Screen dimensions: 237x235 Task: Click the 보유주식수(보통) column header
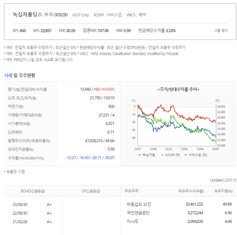point(191,191)
